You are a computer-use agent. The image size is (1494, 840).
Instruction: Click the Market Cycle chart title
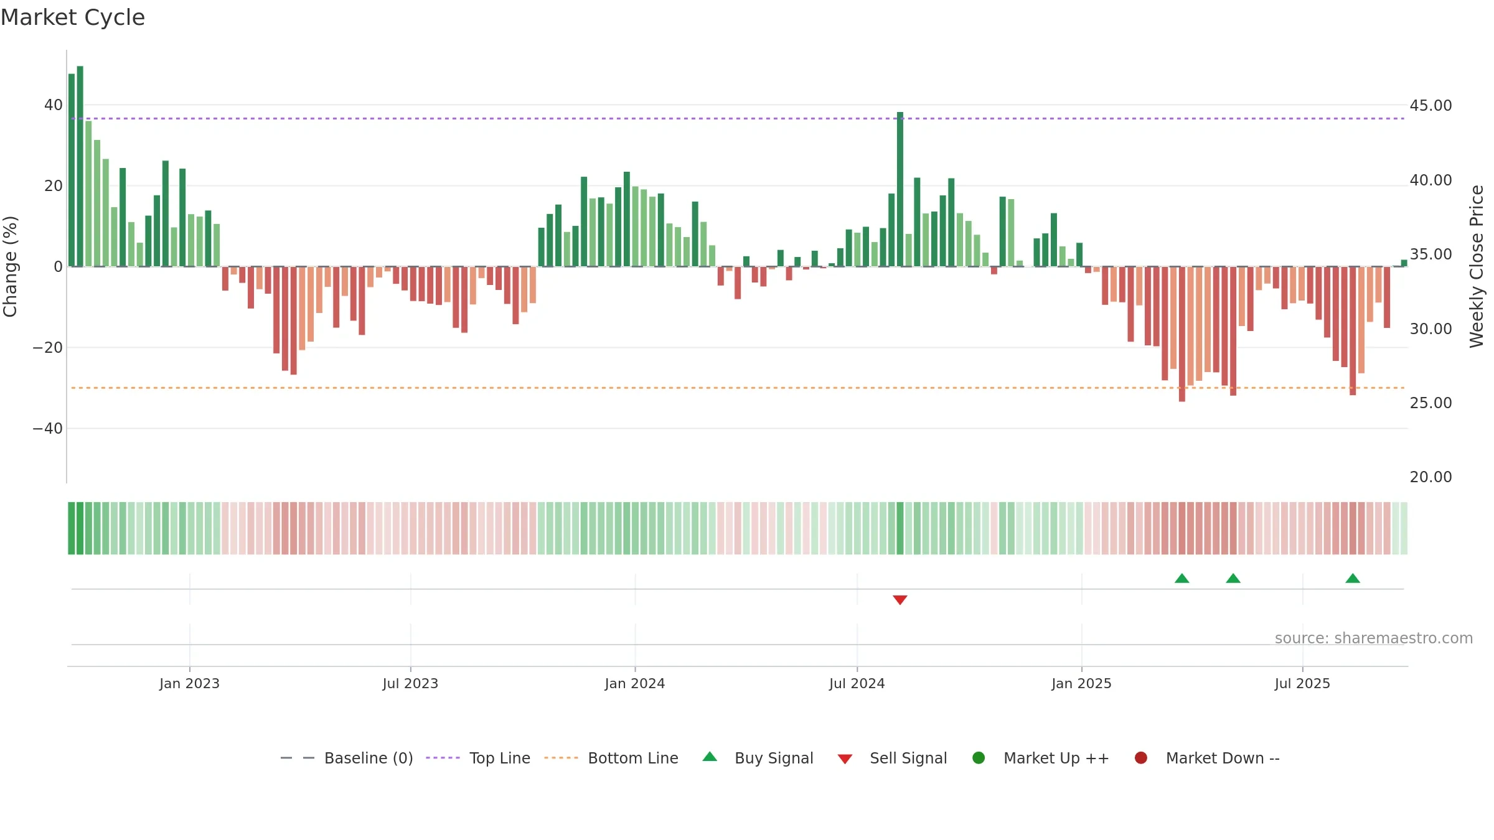(73, 17)
